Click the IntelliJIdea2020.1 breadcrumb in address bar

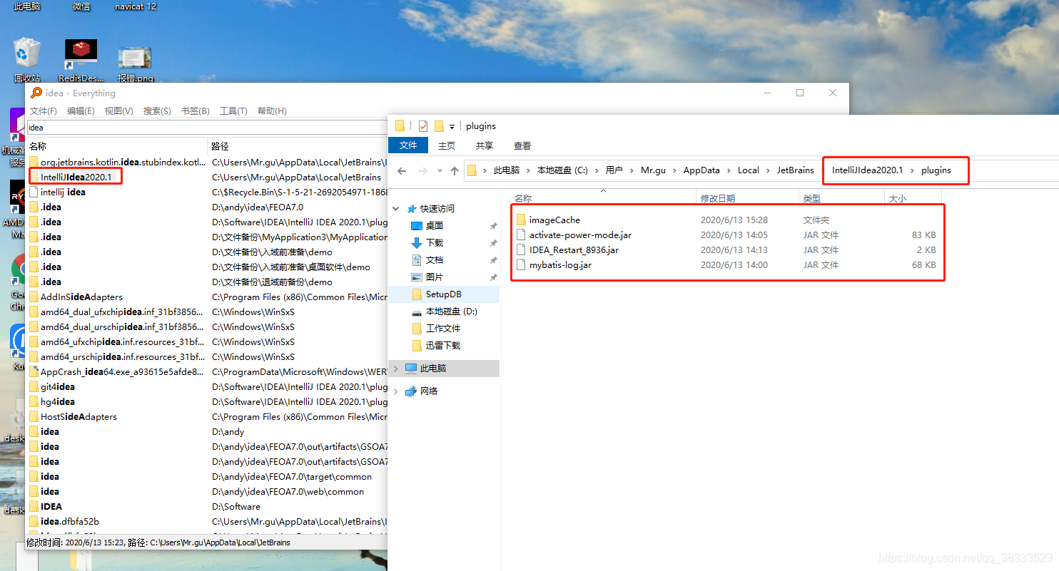click(868, 170)
